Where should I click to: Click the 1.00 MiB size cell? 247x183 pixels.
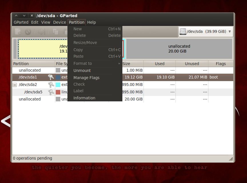coord(134,70)
